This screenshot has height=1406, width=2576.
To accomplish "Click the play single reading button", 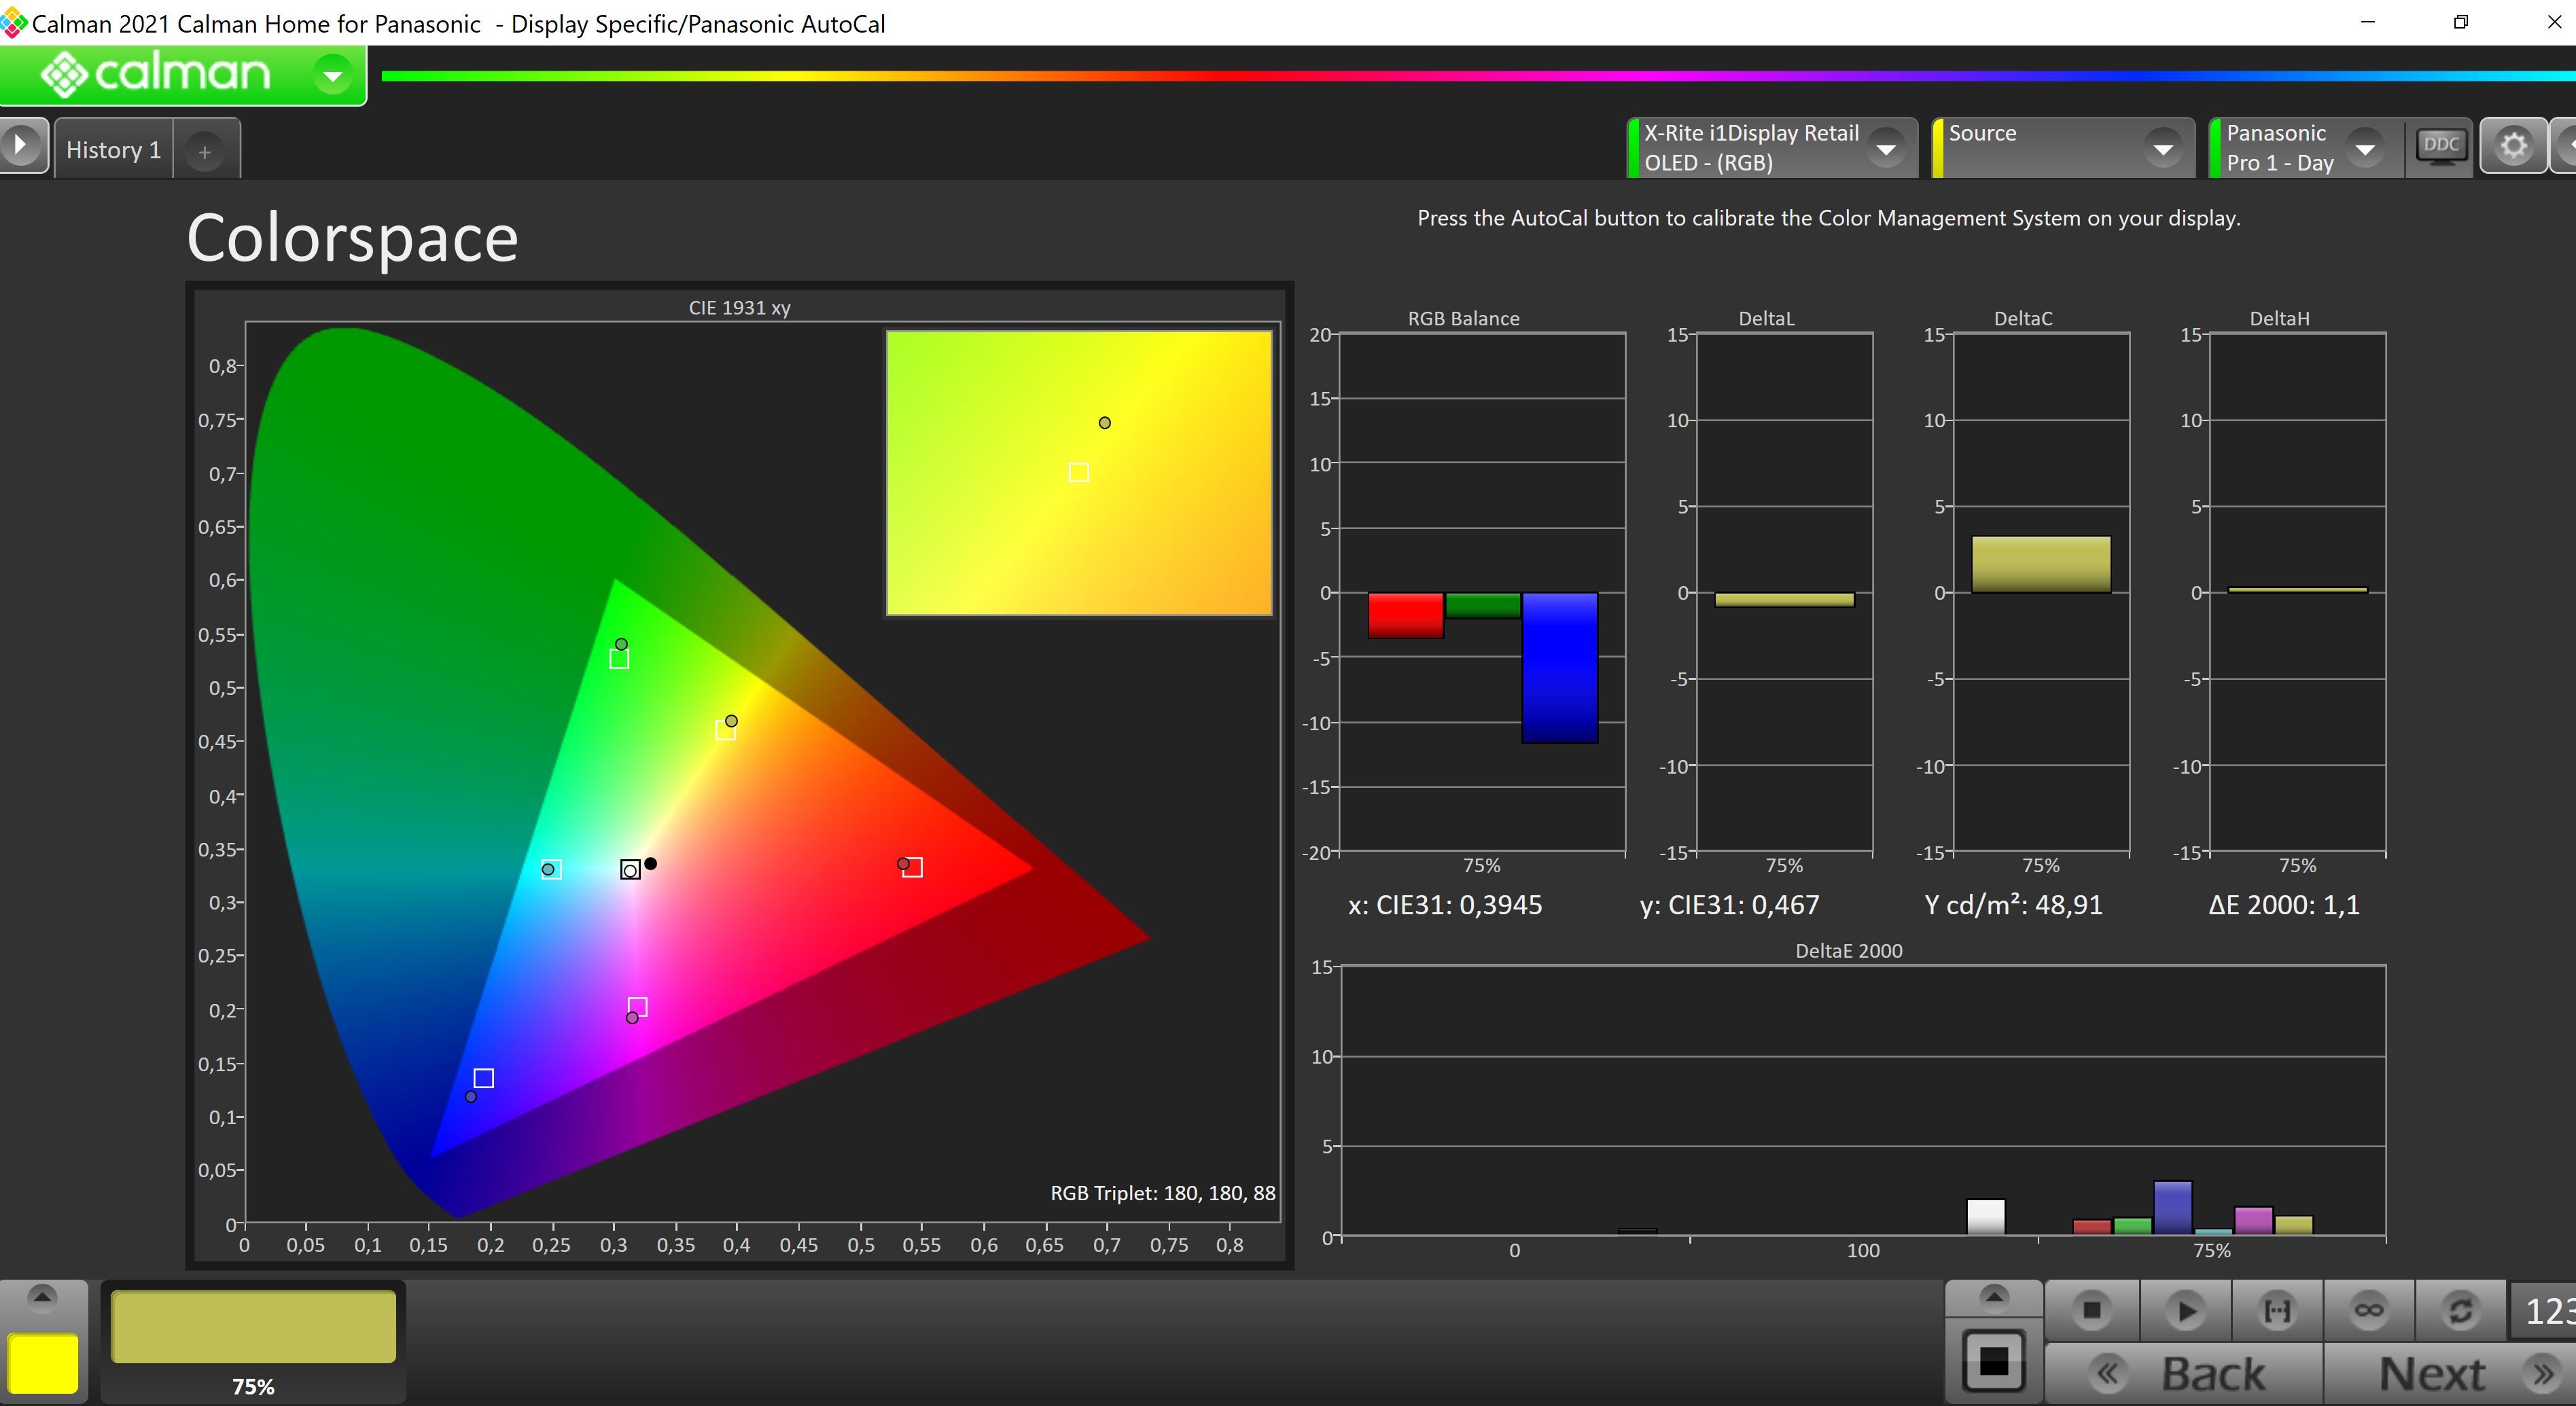I will [x=2186, y=1310].
